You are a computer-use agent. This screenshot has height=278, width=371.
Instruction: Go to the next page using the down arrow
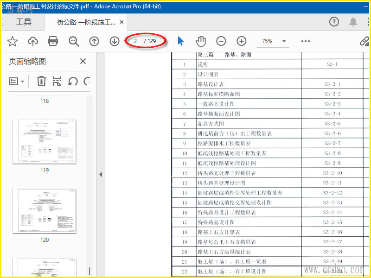[x=114, y=41]
